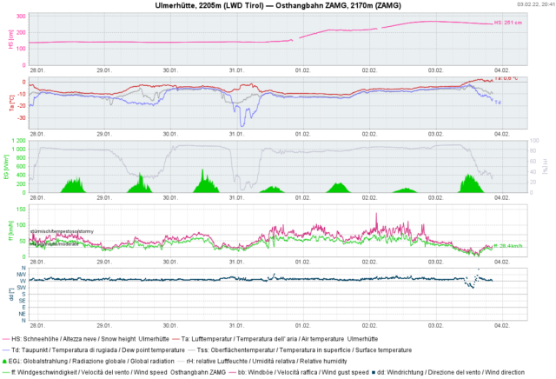Click the EG: Globalstrahlung / Global radiation legend text
This screenshot has width=556, height=379.
coord(91,362)
